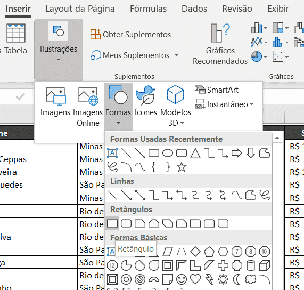The width and height of the screenshot is (304, 290).
Task: Go to the Dados tab
Action: [194, 9]
